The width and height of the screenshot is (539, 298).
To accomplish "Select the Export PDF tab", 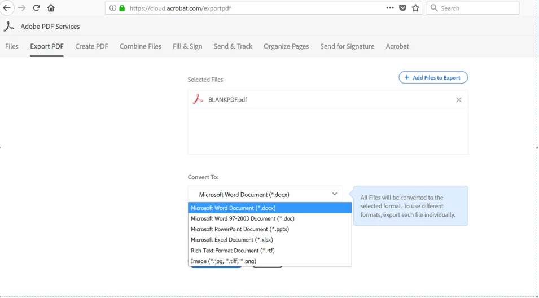I will (x=47, y=46).
